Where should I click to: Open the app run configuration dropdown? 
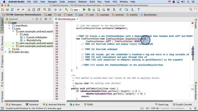pos(75,10)
